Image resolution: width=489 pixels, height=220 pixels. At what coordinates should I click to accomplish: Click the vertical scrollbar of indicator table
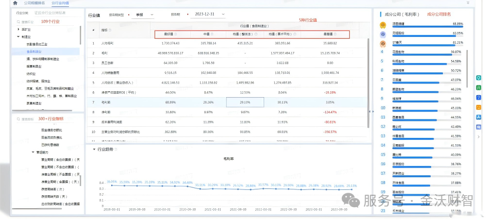pos(369,83)
